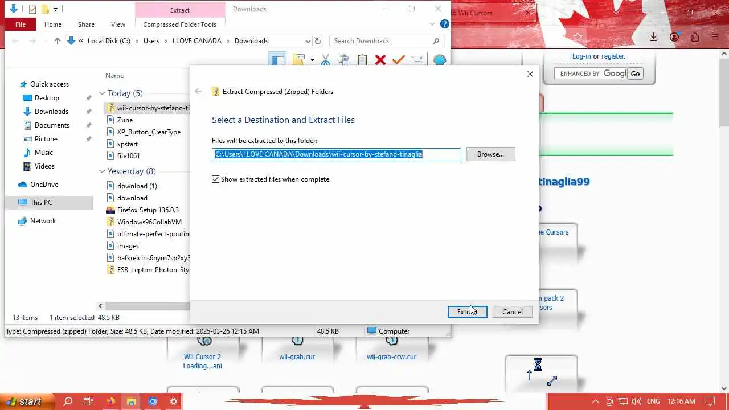729x410 pixels.
Task: Open the File menu in Explorer
Action: tap(21, 24)
